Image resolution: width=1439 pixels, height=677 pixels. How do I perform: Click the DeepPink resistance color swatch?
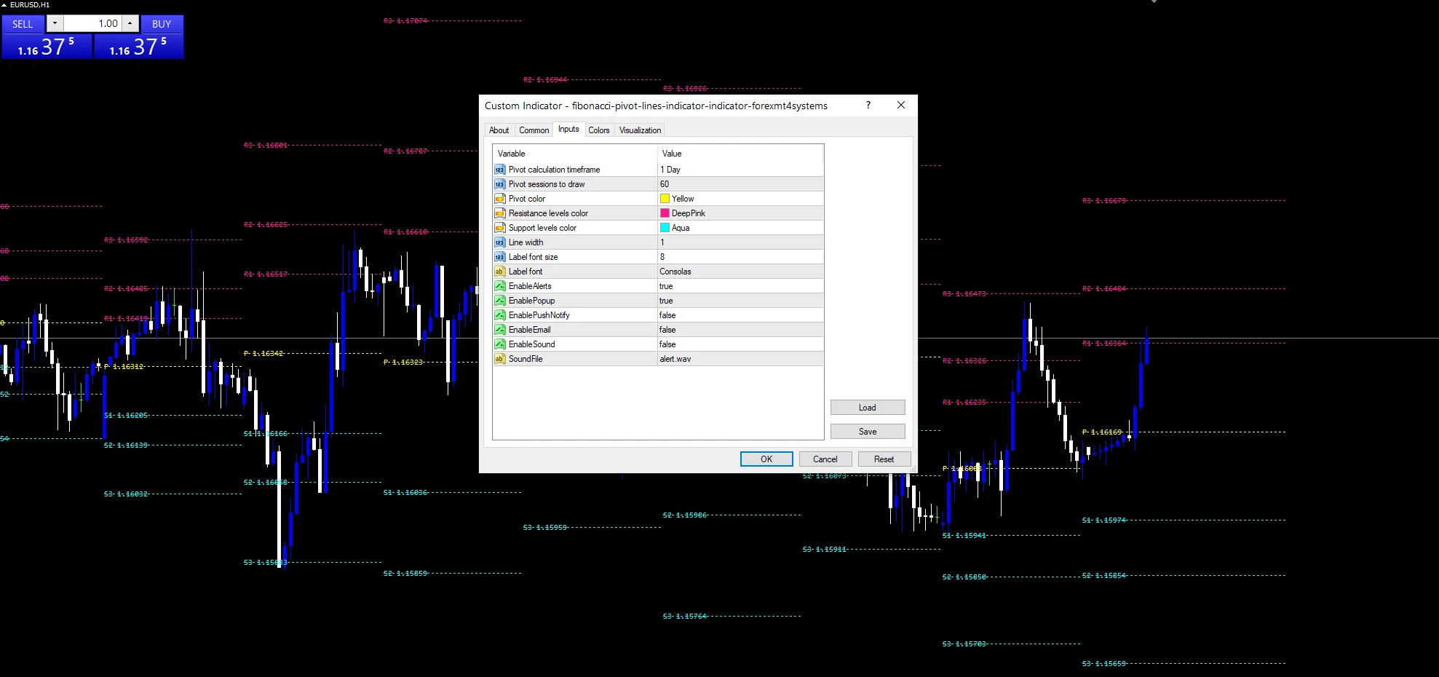tap(665, 213)
